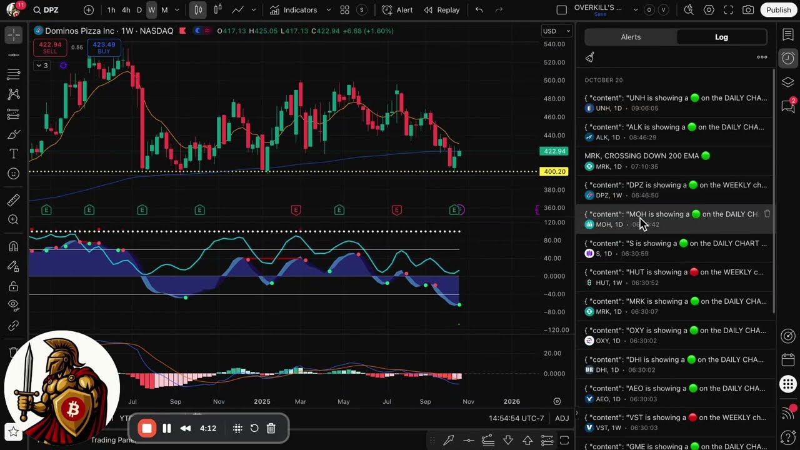This screenshot has height=450, width=800.
Task: Expand the layout name dropdown
Action: click(636, 10)
